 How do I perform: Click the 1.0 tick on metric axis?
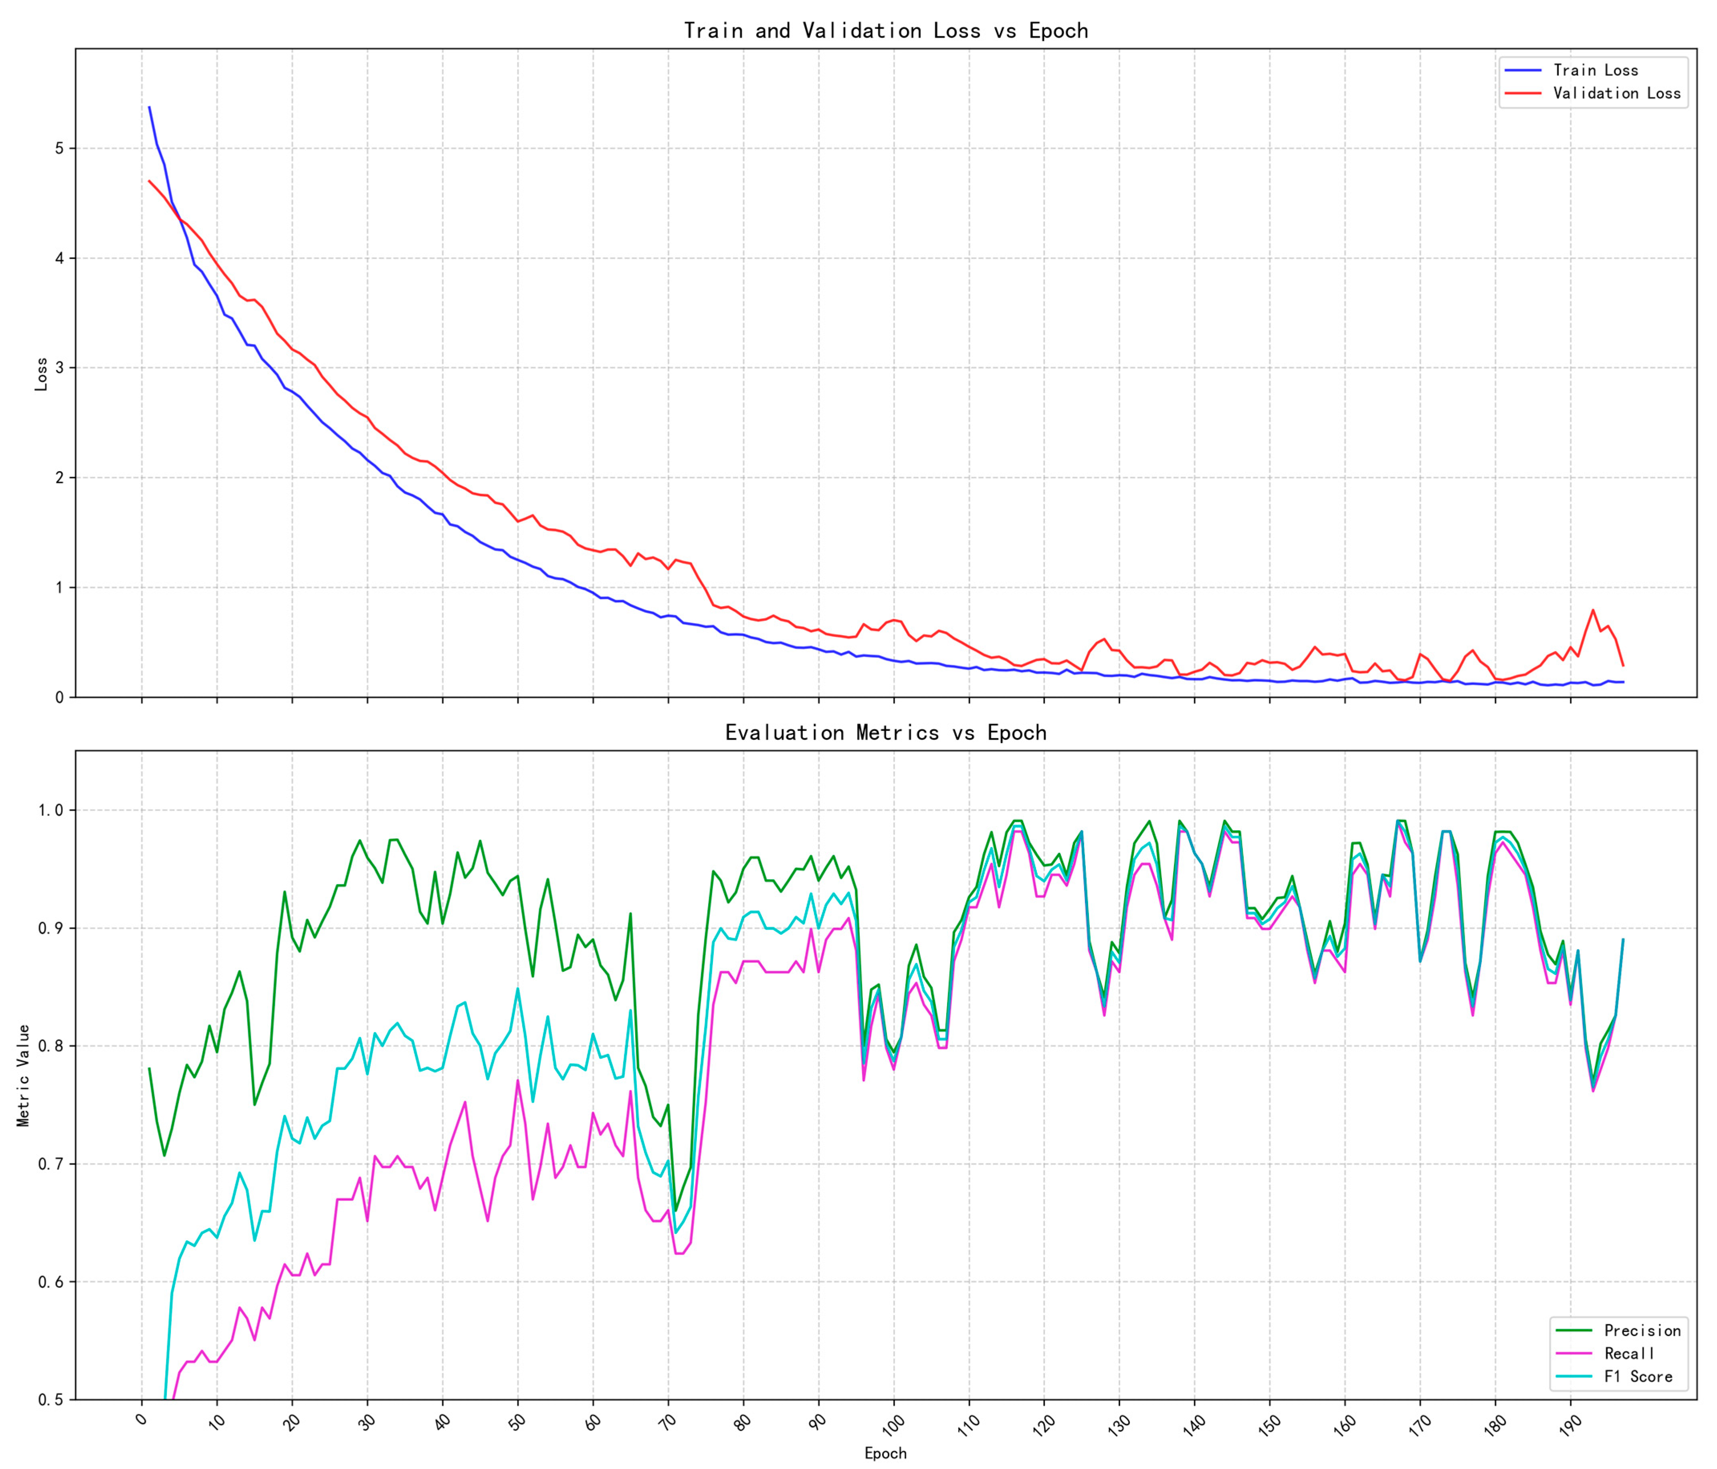click(51, 810)
